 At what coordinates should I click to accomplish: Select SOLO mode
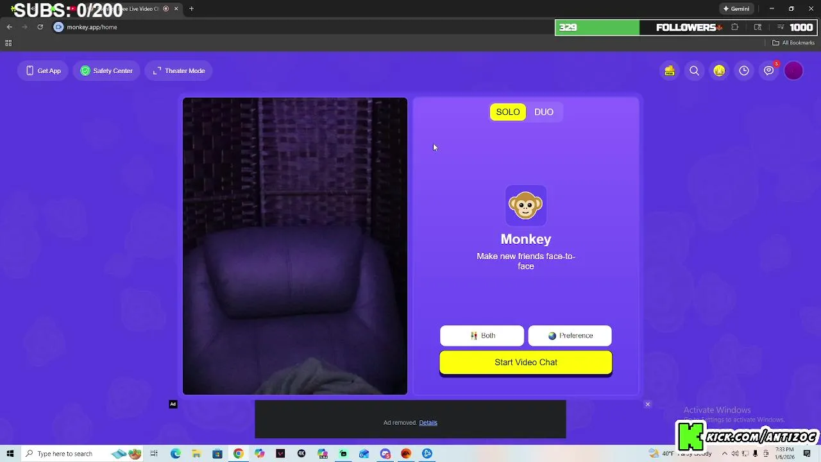click(508, 112)
